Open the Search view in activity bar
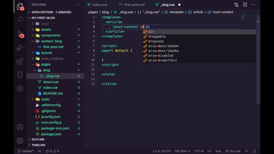This screenshot has height=154, width=274. [x=20, y=20]
